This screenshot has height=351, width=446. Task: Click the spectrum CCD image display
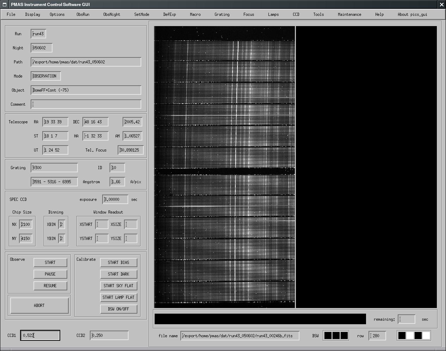[x=224, y=167]
